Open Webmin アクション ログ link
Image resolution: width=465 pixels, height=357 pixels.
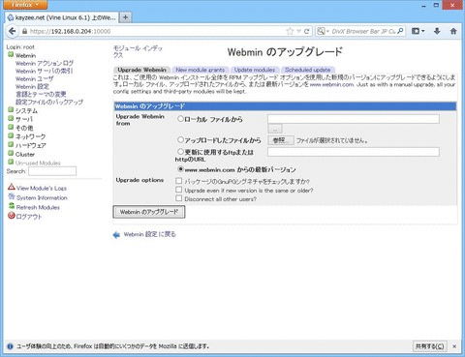point(45,63)
